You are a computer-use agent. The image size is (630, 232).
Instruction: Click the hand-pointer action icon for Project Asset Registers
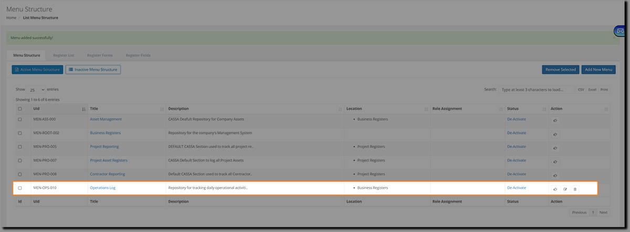[x=555, y=162]
